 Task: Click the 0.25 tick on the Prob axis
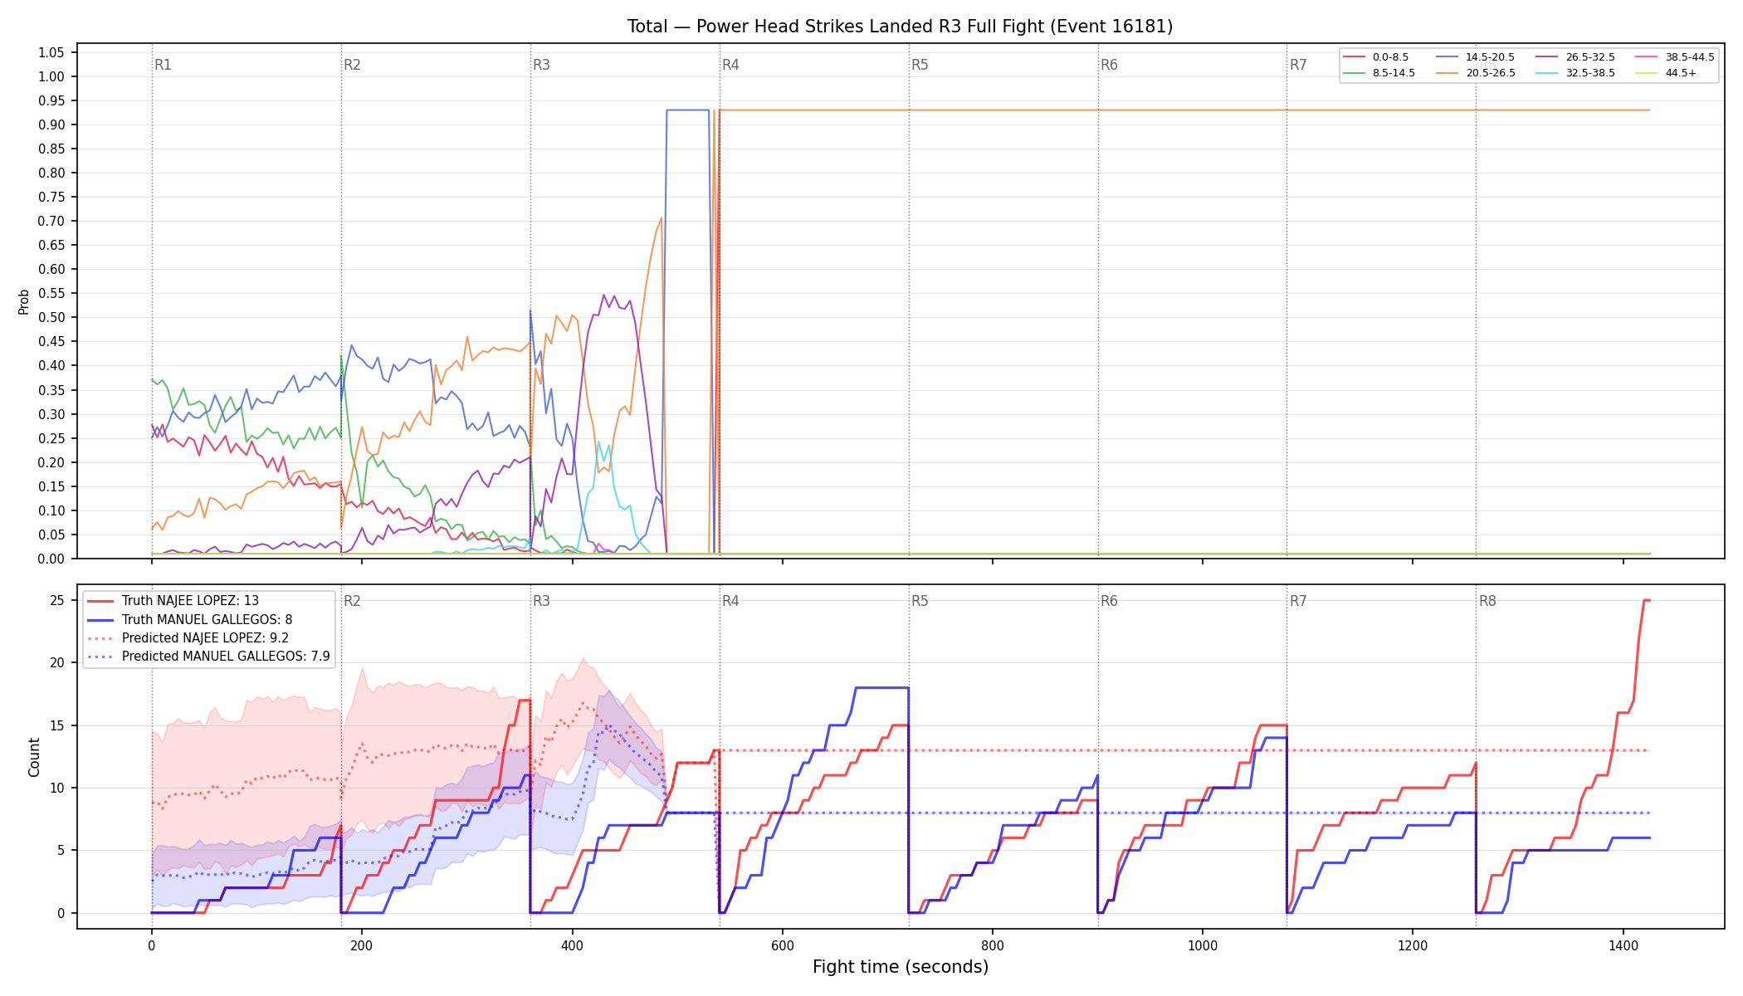pyautogui.click(x=51, y=438)
